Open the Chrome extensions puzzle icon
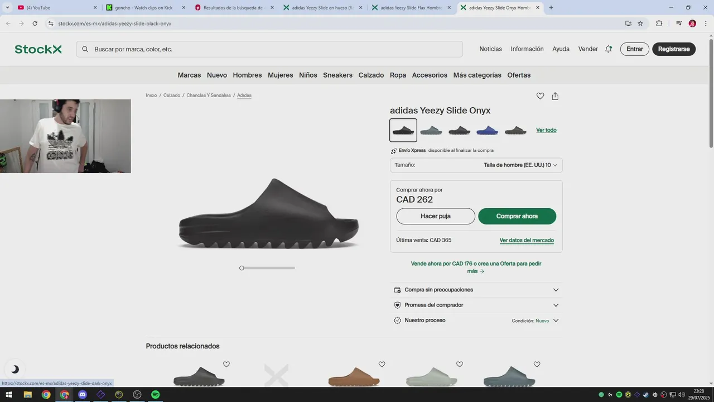Viewport: 714px width, 402px height. point(659,23)
